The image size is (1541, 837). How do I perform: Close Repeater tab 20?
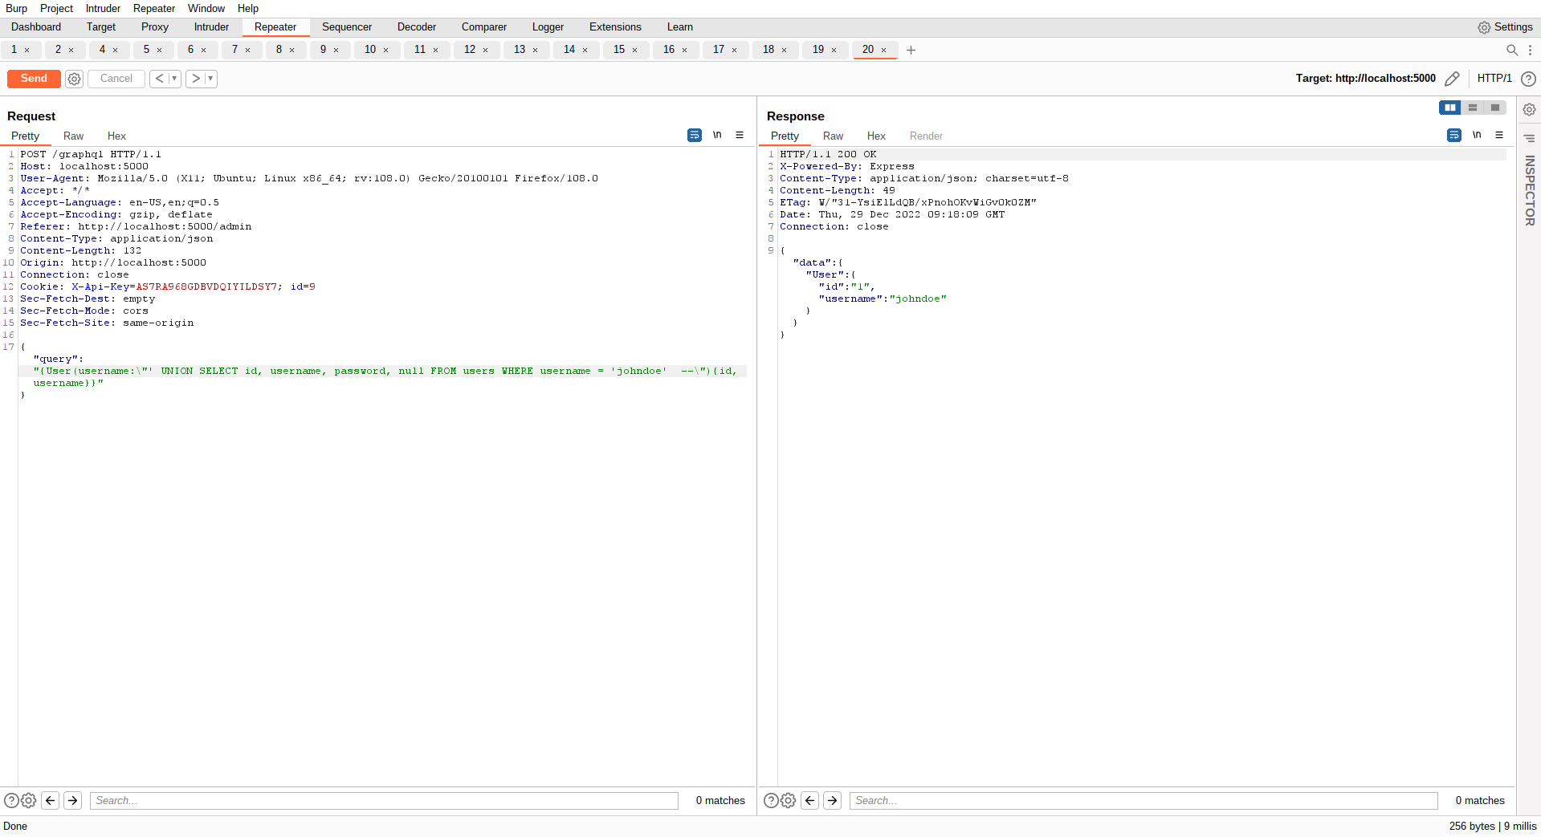pyautogui.click(x=884, y=50)
